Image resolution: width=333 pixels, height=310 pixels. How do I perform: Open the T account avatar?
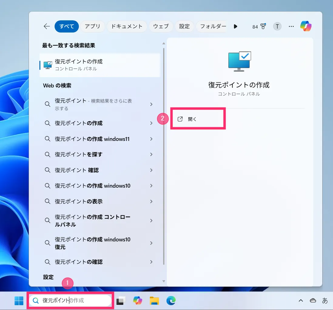click(x=277, y=26)
